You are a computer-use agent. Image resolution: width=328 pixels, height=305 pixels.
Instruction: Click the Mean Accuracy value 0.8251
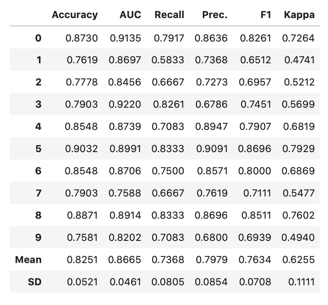point(81,260)
